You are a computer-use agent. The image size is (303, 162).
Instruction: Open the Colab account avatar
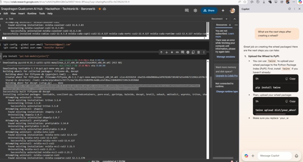pos(232,11)
